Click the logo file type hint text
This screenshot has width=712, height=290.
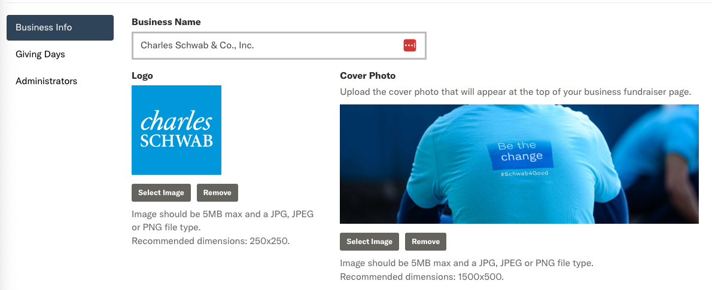[x=223, y=220]
